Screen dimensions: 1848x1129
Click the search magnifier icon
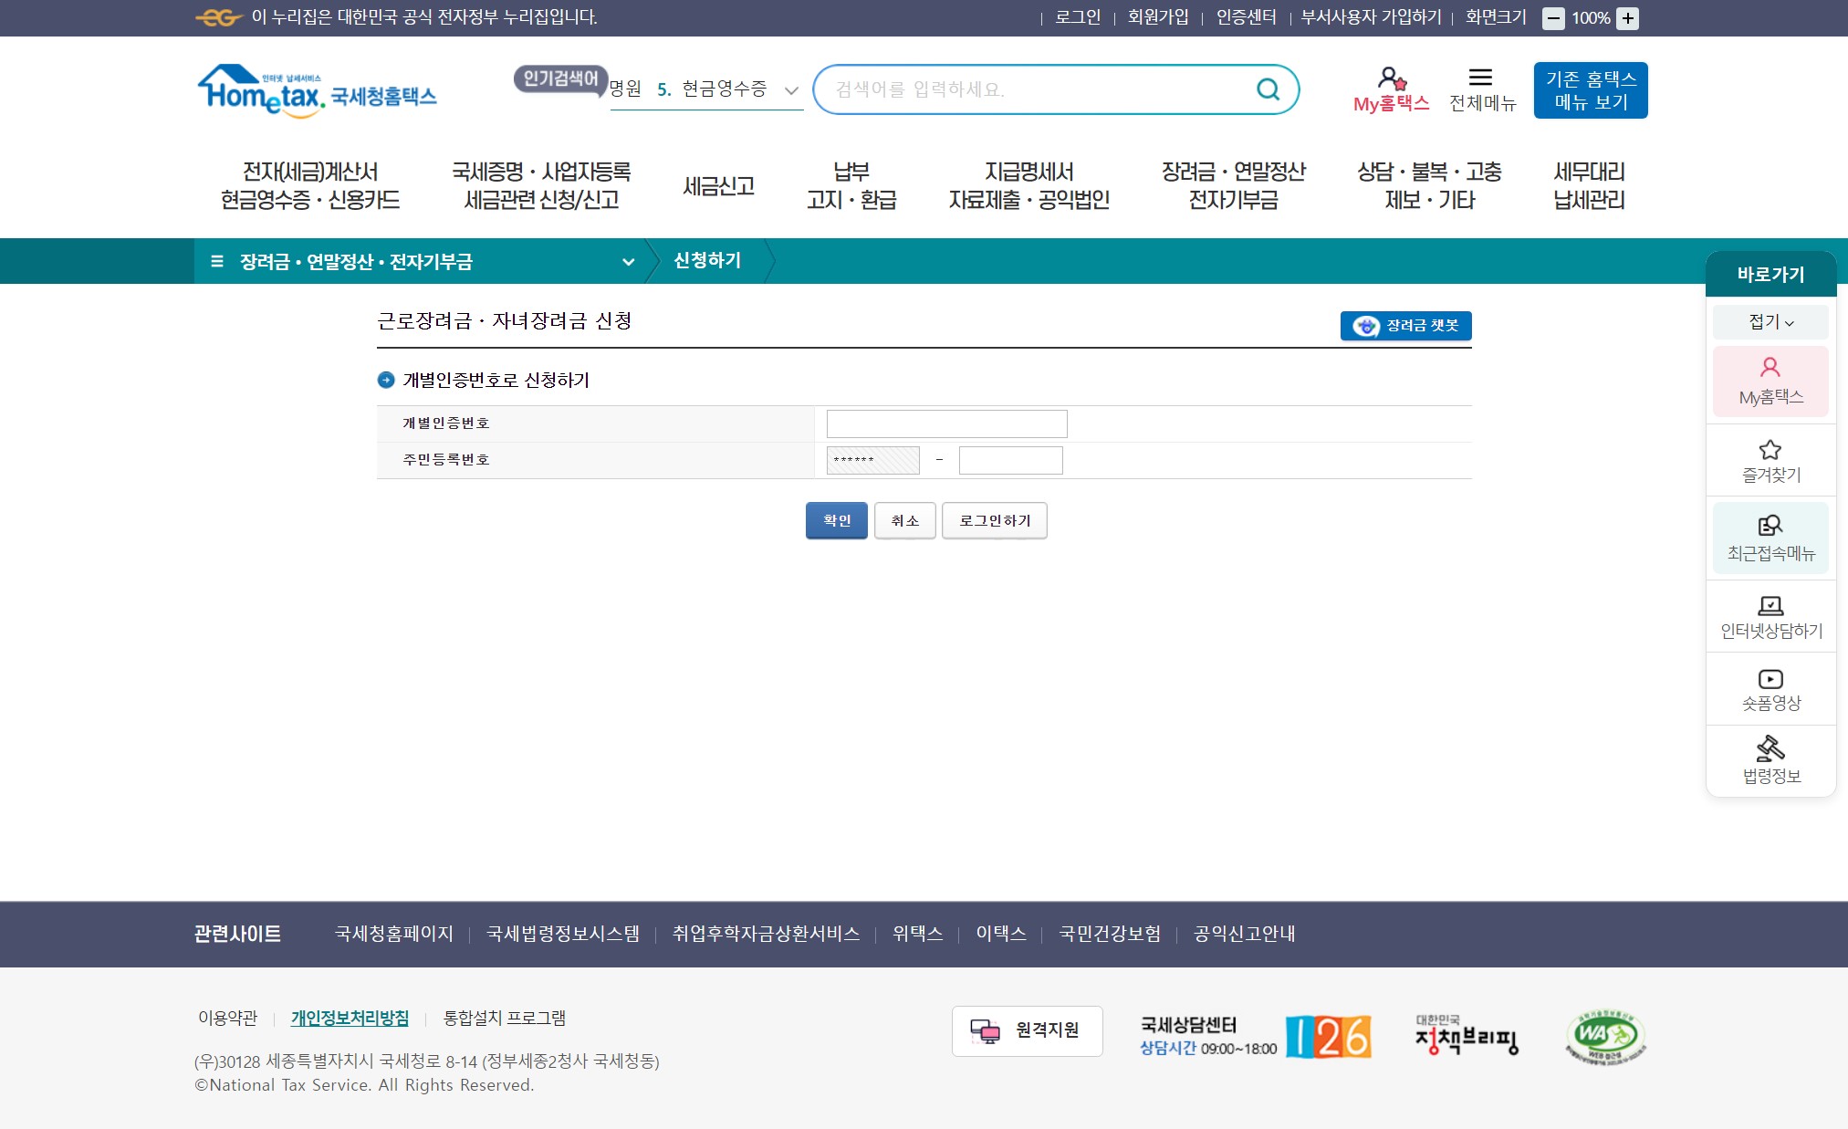point(1268,89)
